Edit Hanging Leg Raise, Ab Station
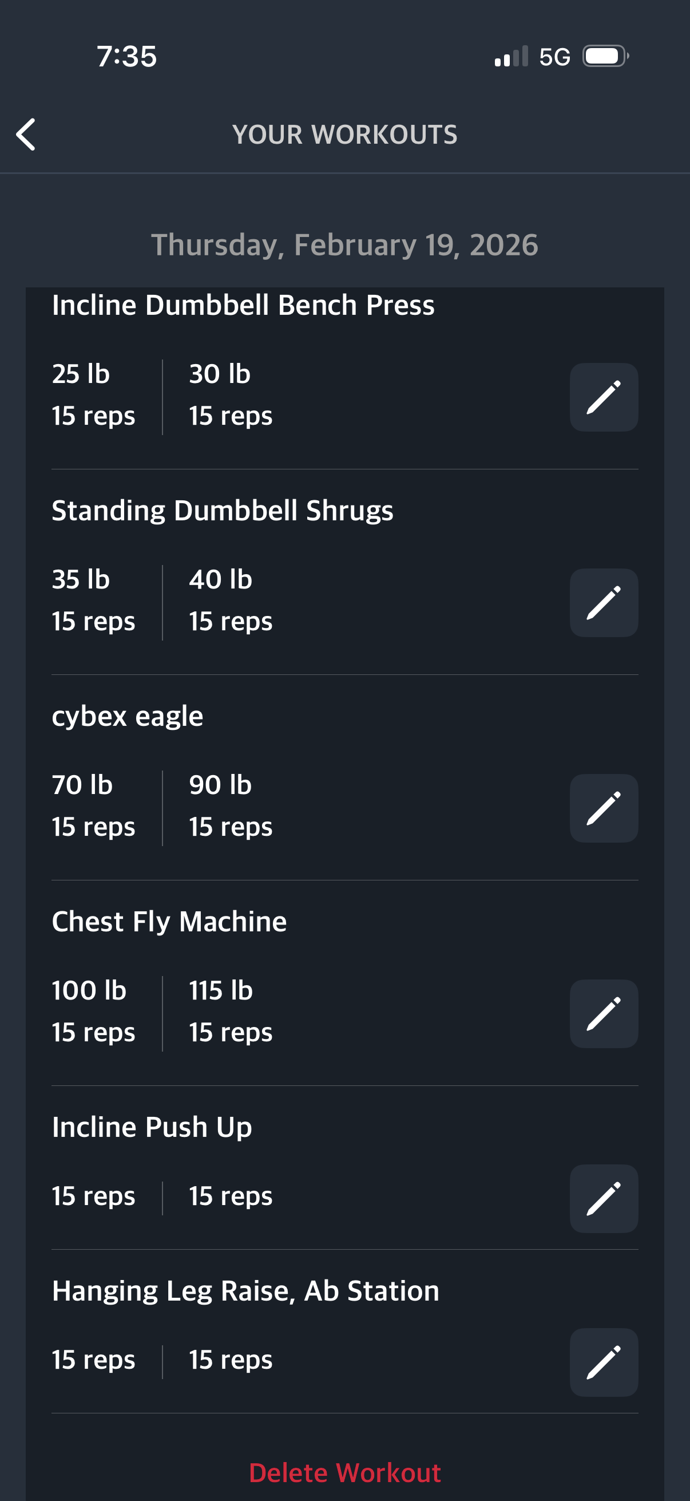690x1501 pixels. [603, 1362]
